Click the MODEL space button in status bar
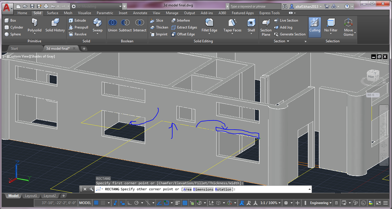 click(x=85, y=203)
